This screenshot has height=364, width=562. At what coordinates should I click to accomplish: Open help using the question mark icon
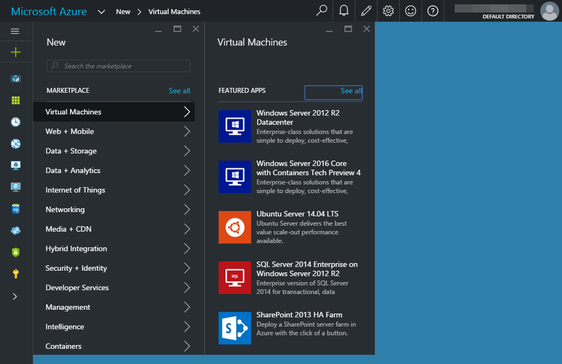(432, 11)
